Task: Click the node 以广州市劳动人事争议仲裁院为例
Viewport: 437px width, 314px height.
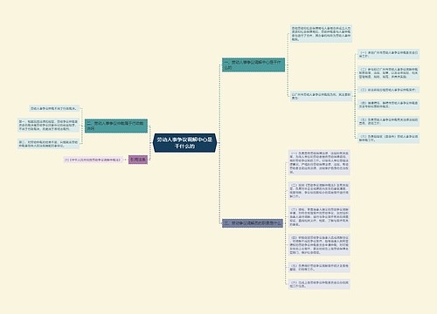Action: 322,96
